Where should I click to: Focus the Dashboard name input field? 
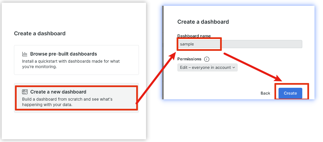point(239,44)
